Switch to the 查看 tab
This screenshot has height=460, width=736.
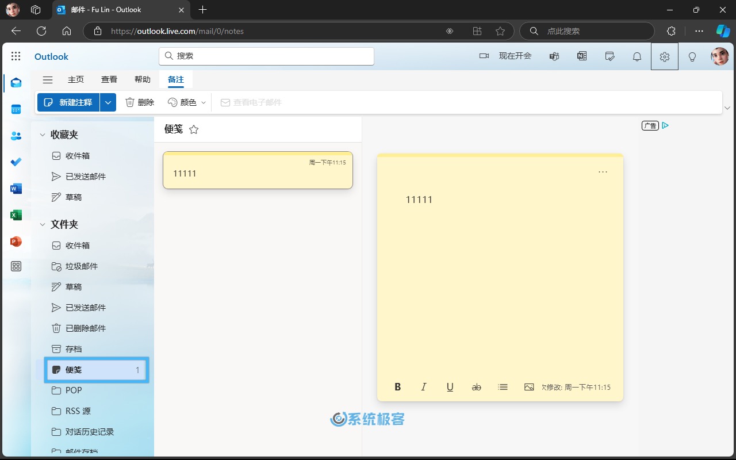click(x=109, y=80)
